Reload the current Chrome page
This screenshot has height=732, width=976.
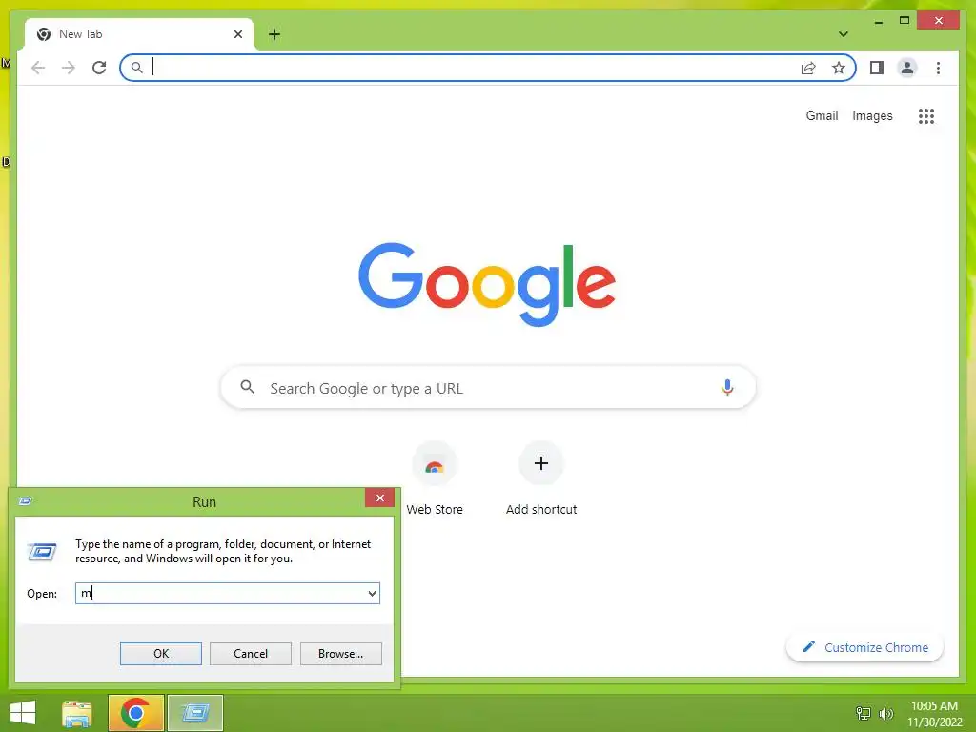[99, 68]
